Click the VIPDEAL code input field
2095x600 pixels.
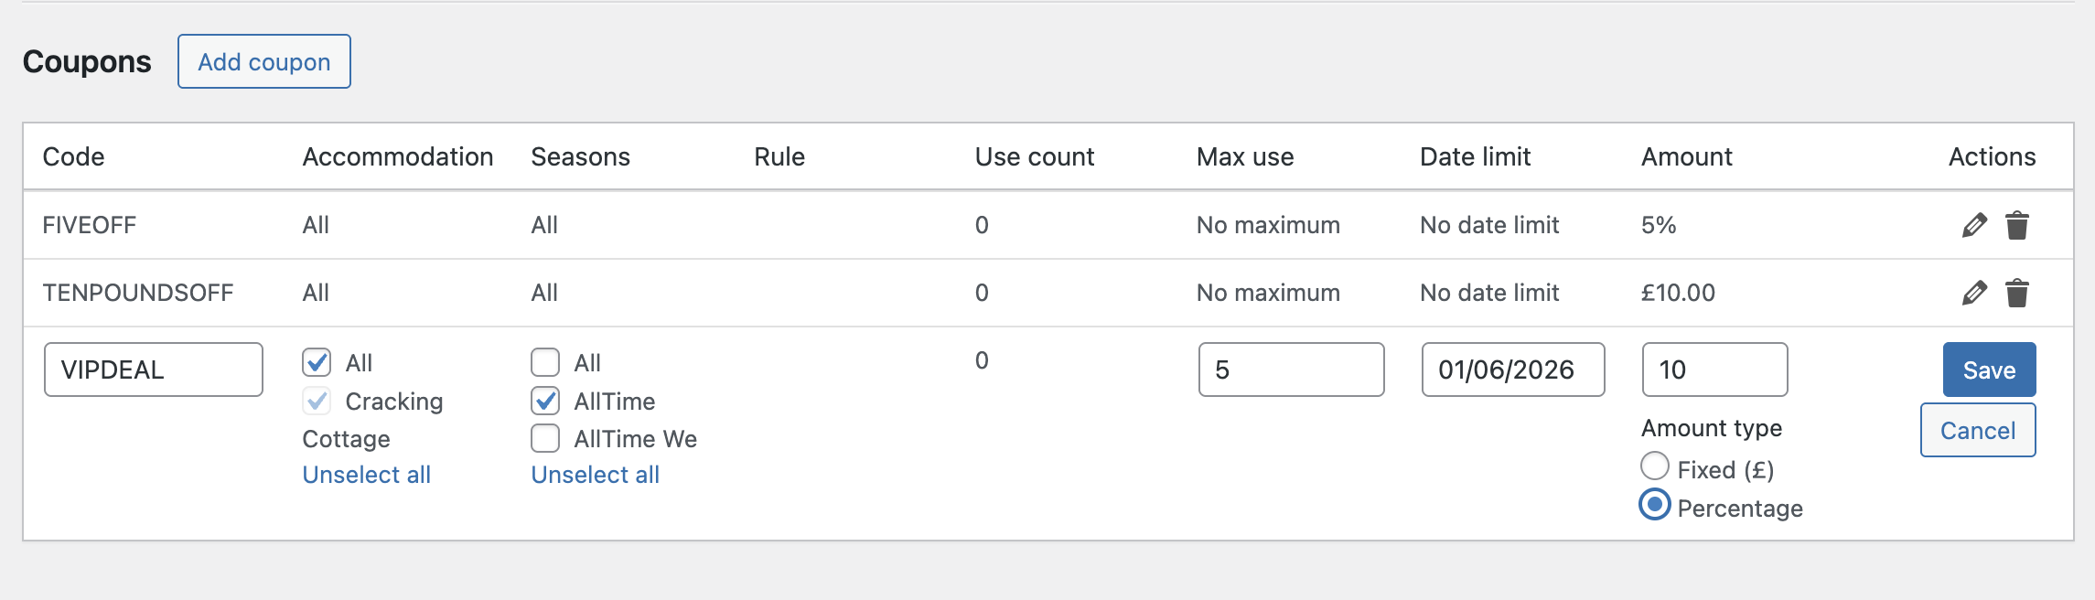point(154,370)
